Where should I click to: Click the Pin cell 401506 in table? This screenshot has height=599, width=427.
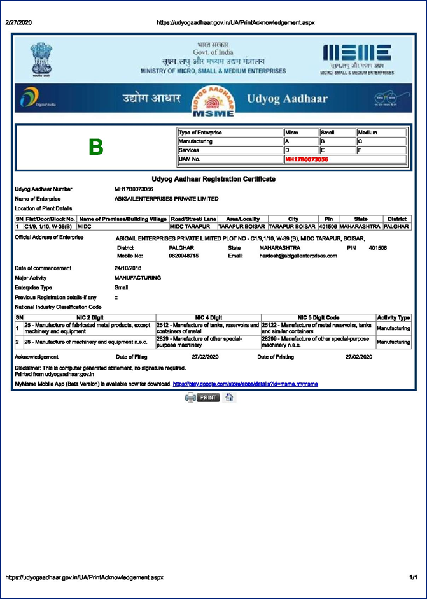pyautogui.click(x=328, y=226)
